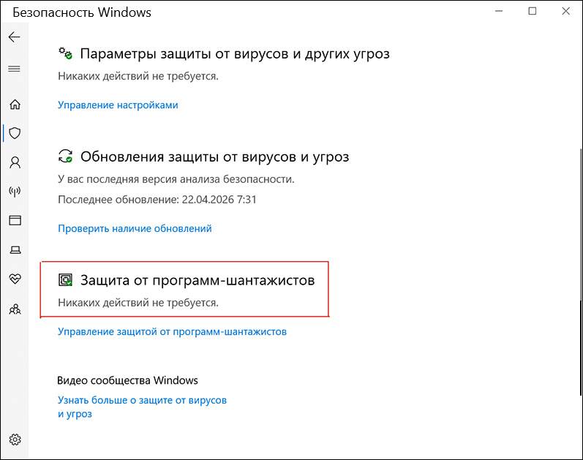The height and width of the screenshot is (460, 583).
Task: Click the ransomware protection section icon
Action: [x=66, y=280]
